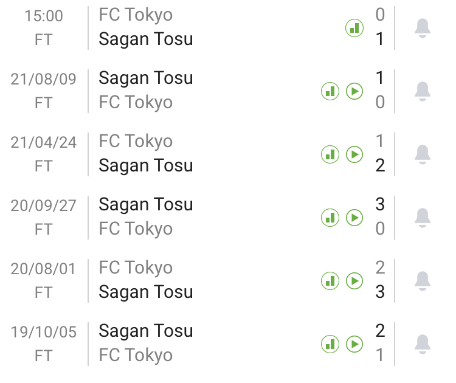Play video highlights for 20/09/27 match
The width and height of the screenshot is (456, 383).
pos(354,218)
